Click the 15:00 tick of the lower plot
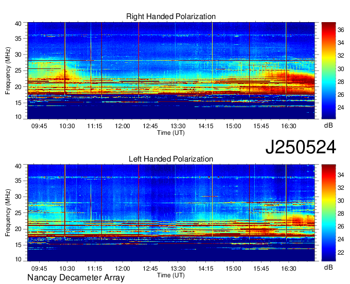Screen dimensions: 350x284 pos(233,269)
